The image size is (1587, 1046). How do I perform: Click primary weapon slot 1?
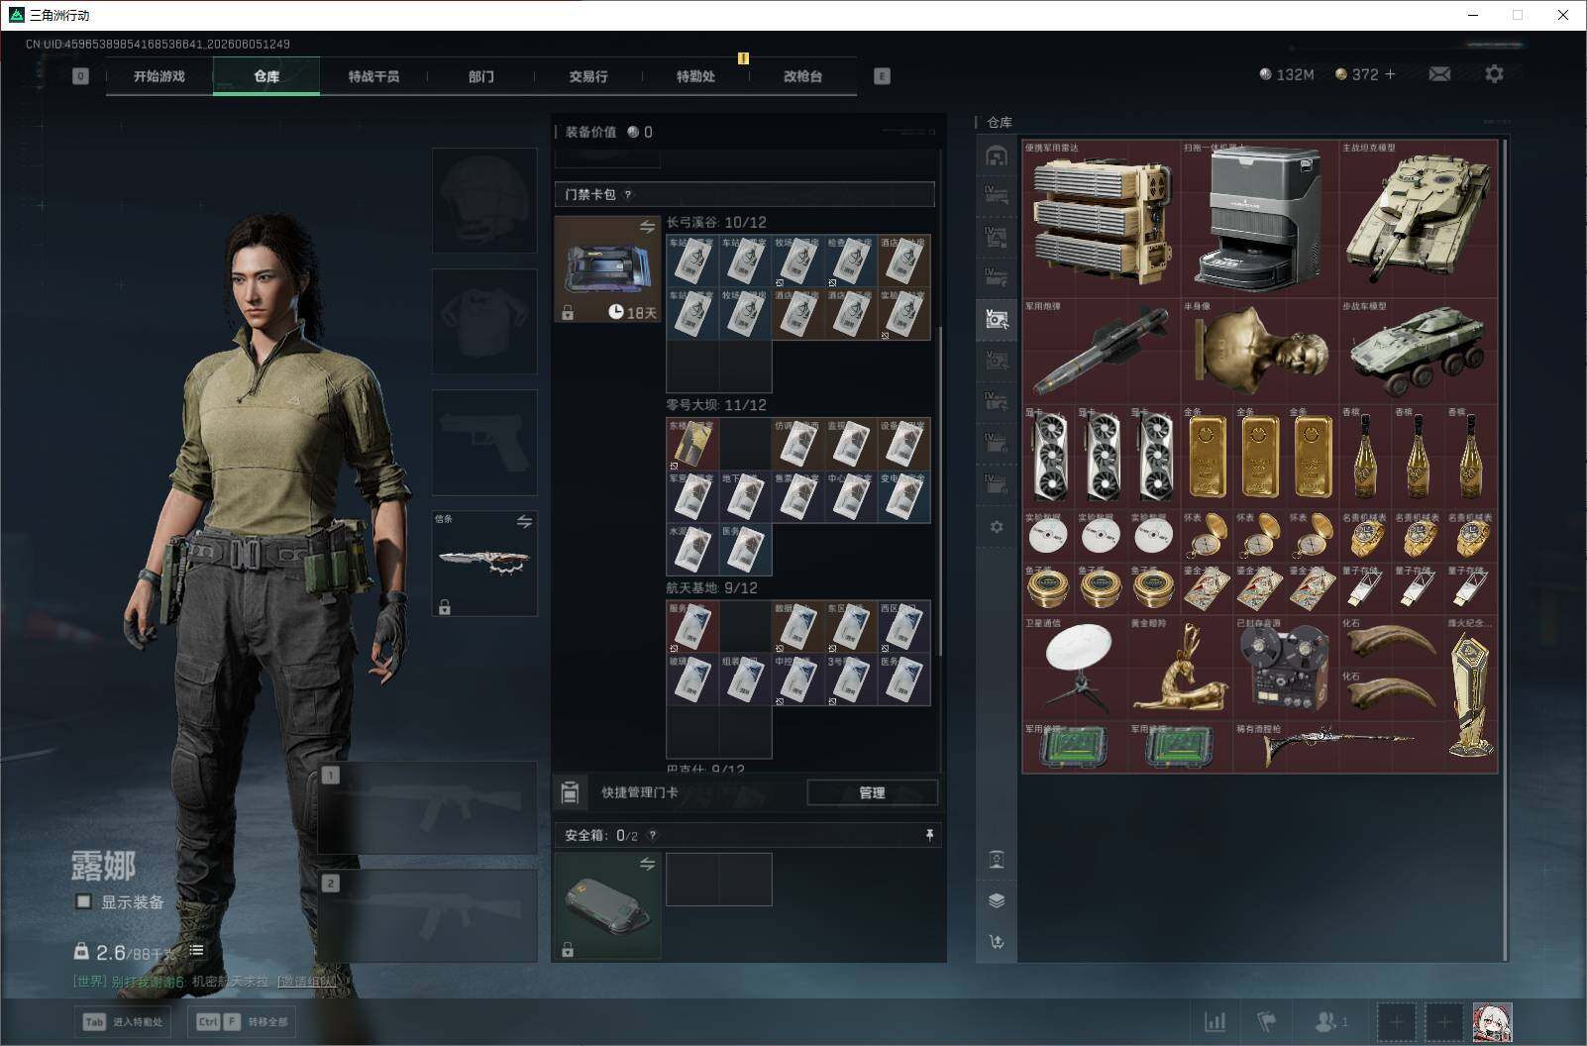coord(428,807)
